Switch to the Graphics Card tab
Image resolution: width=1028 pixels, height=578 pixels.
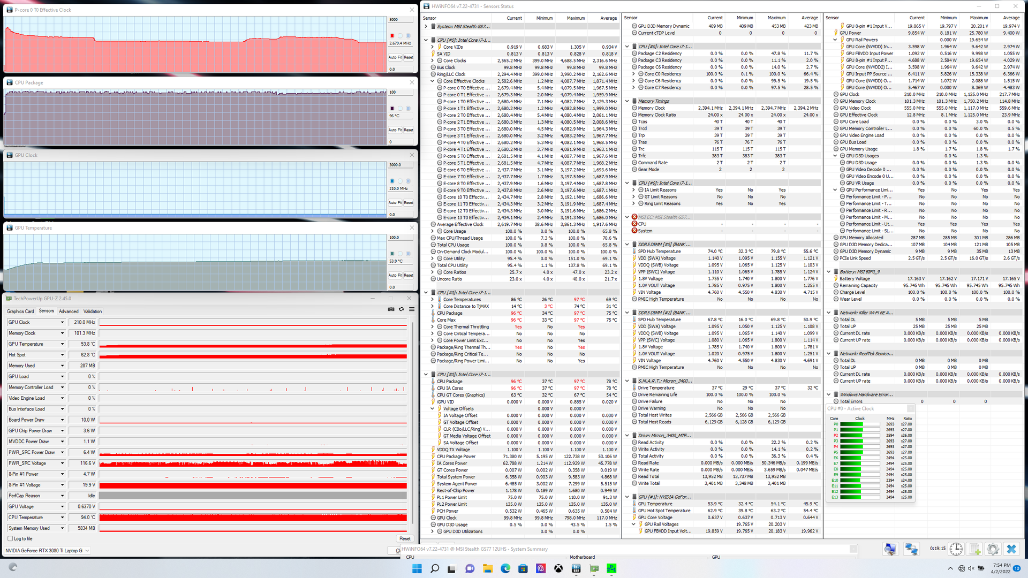(20, 311)
